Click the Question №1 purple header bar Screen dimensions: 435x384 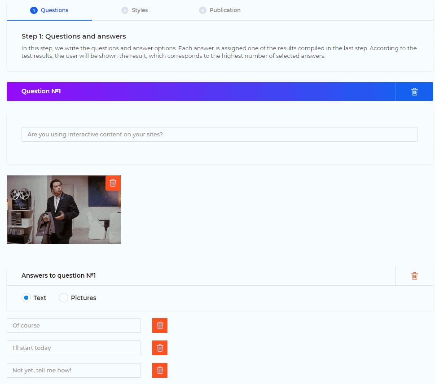coord(201,92)
